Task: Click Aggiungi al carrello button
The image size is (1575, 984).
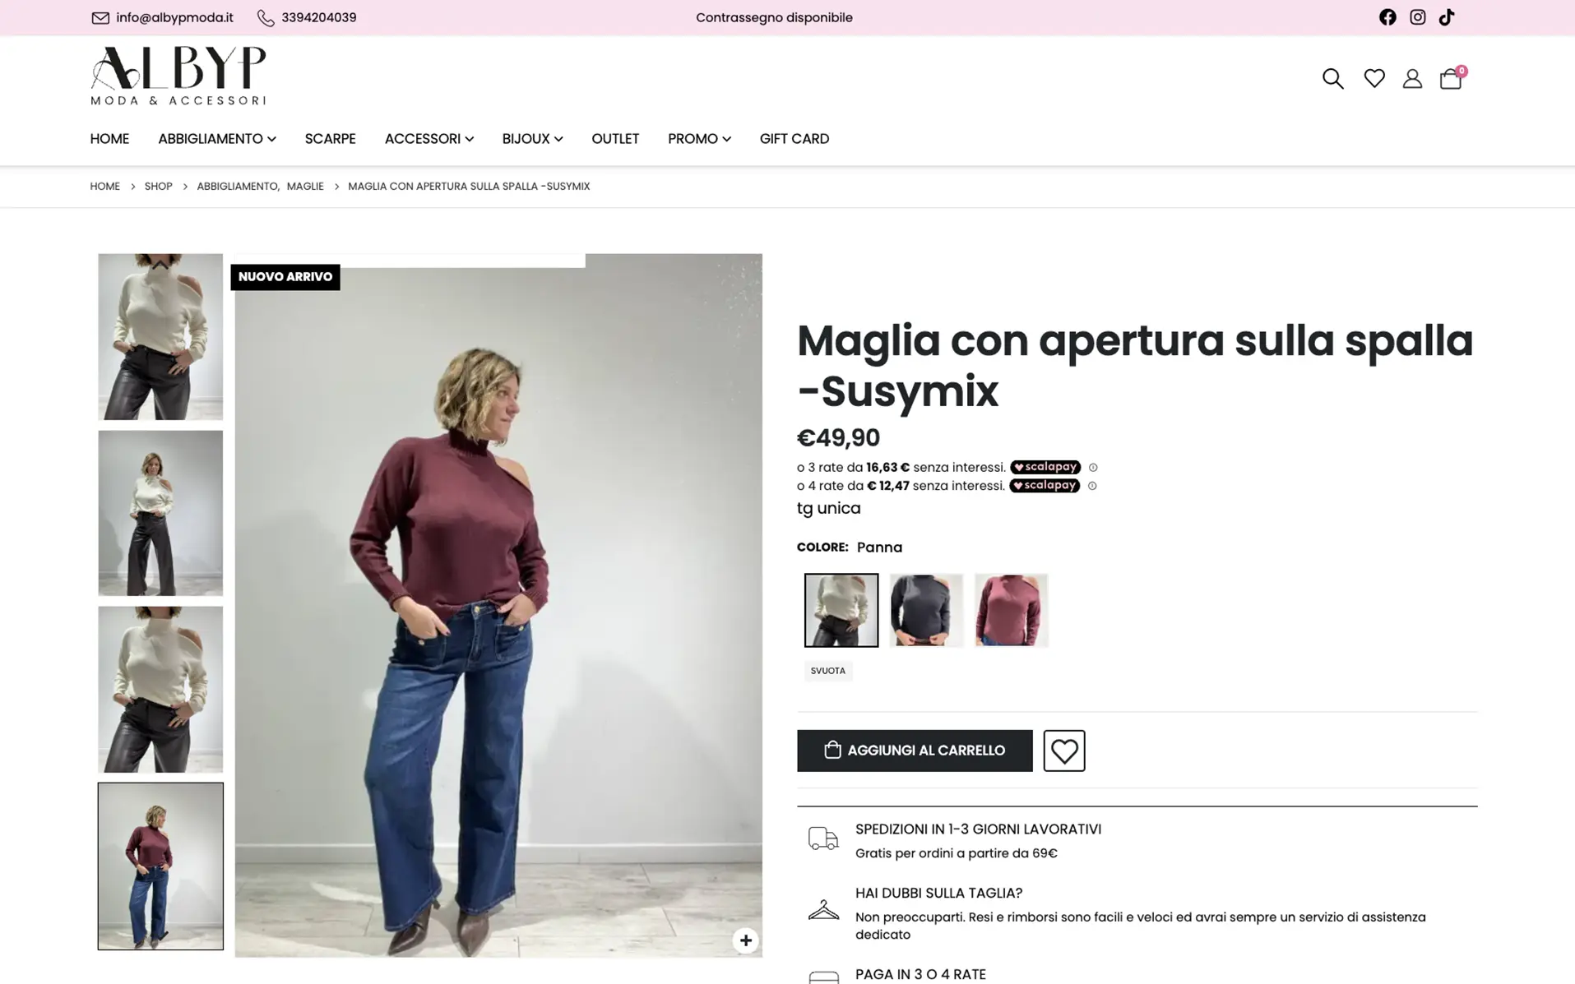Action: pyautogui.click(x=915, y=751)
